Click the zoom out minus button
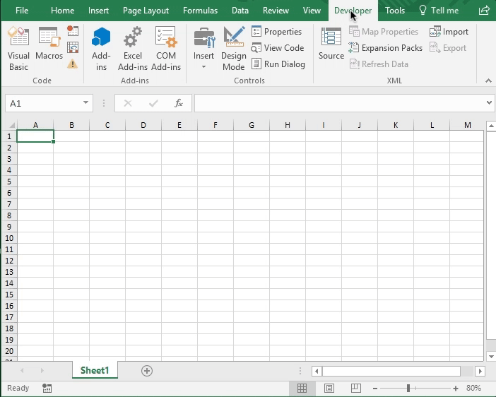496x397 pixels. point(375,388)
